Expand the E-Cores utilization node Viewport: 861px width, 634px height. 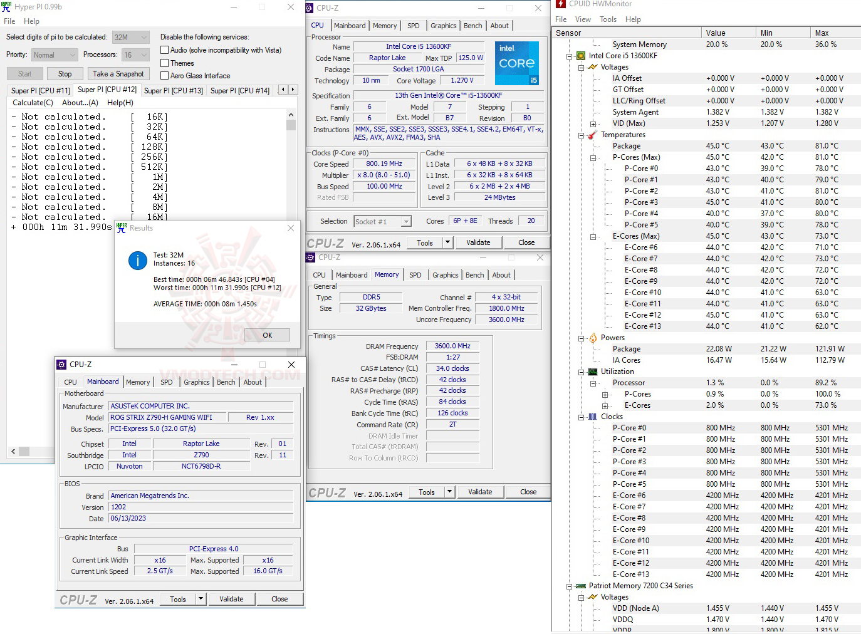pos(605,405)
